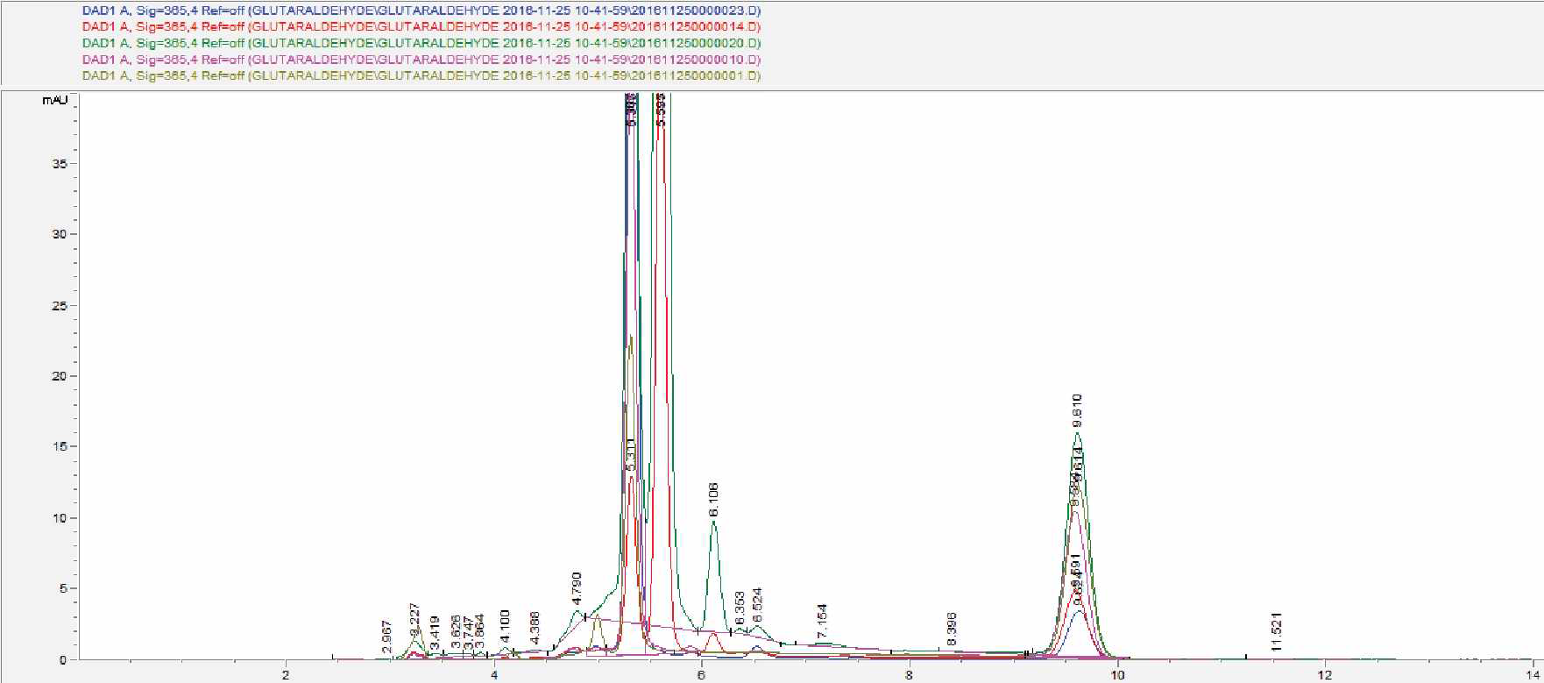Select the blue legend entry ending 0023.D

coord(420,11)
